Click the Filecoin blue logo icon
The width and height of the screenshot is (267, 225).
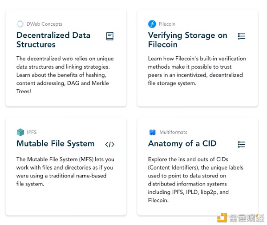point(152,24)
